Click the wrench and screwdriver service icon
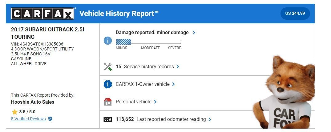331x132 pixels. (x=108, y=67)
